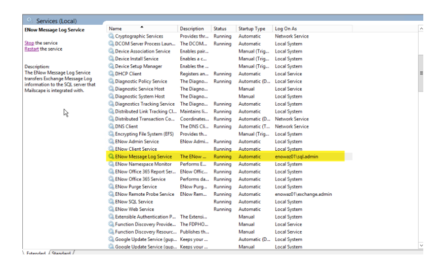The width and height of the screenshot is (440, 260).
Task: Sort by the Status column header
Action: (224, 29)
